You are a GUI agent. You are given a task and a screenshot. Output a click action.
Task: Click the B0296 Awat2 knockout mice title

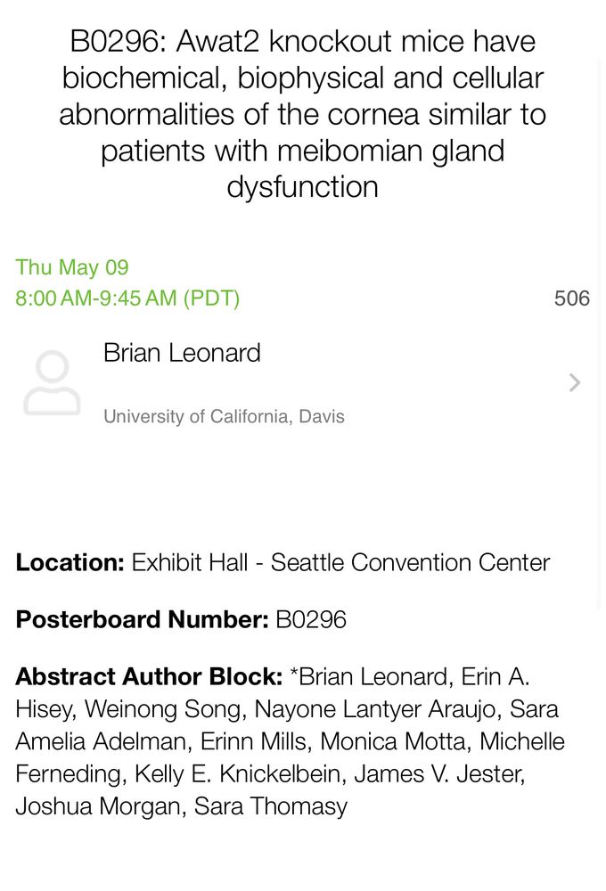[x=302, y=114]
